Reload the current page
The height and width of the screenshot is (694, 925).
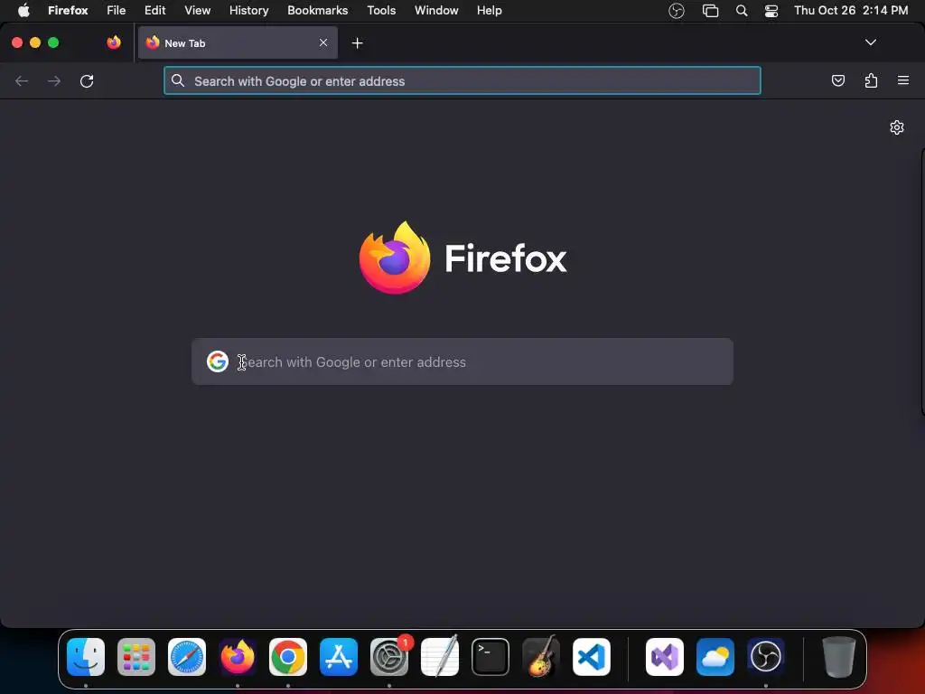87,80
